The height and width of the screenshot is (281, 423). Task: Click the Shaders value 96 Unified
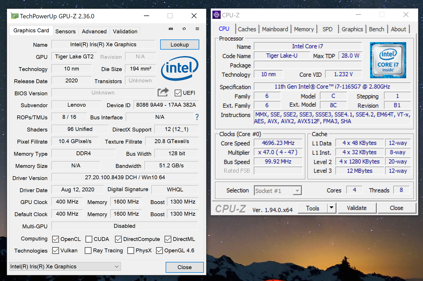pyautogui.click(x=80, y=129)
